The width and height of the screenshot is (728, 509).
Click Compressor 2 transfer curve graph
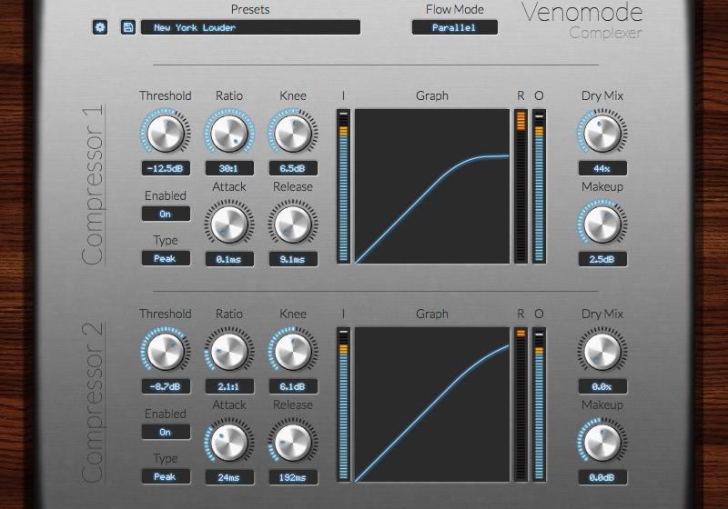(x=432, y=404)
